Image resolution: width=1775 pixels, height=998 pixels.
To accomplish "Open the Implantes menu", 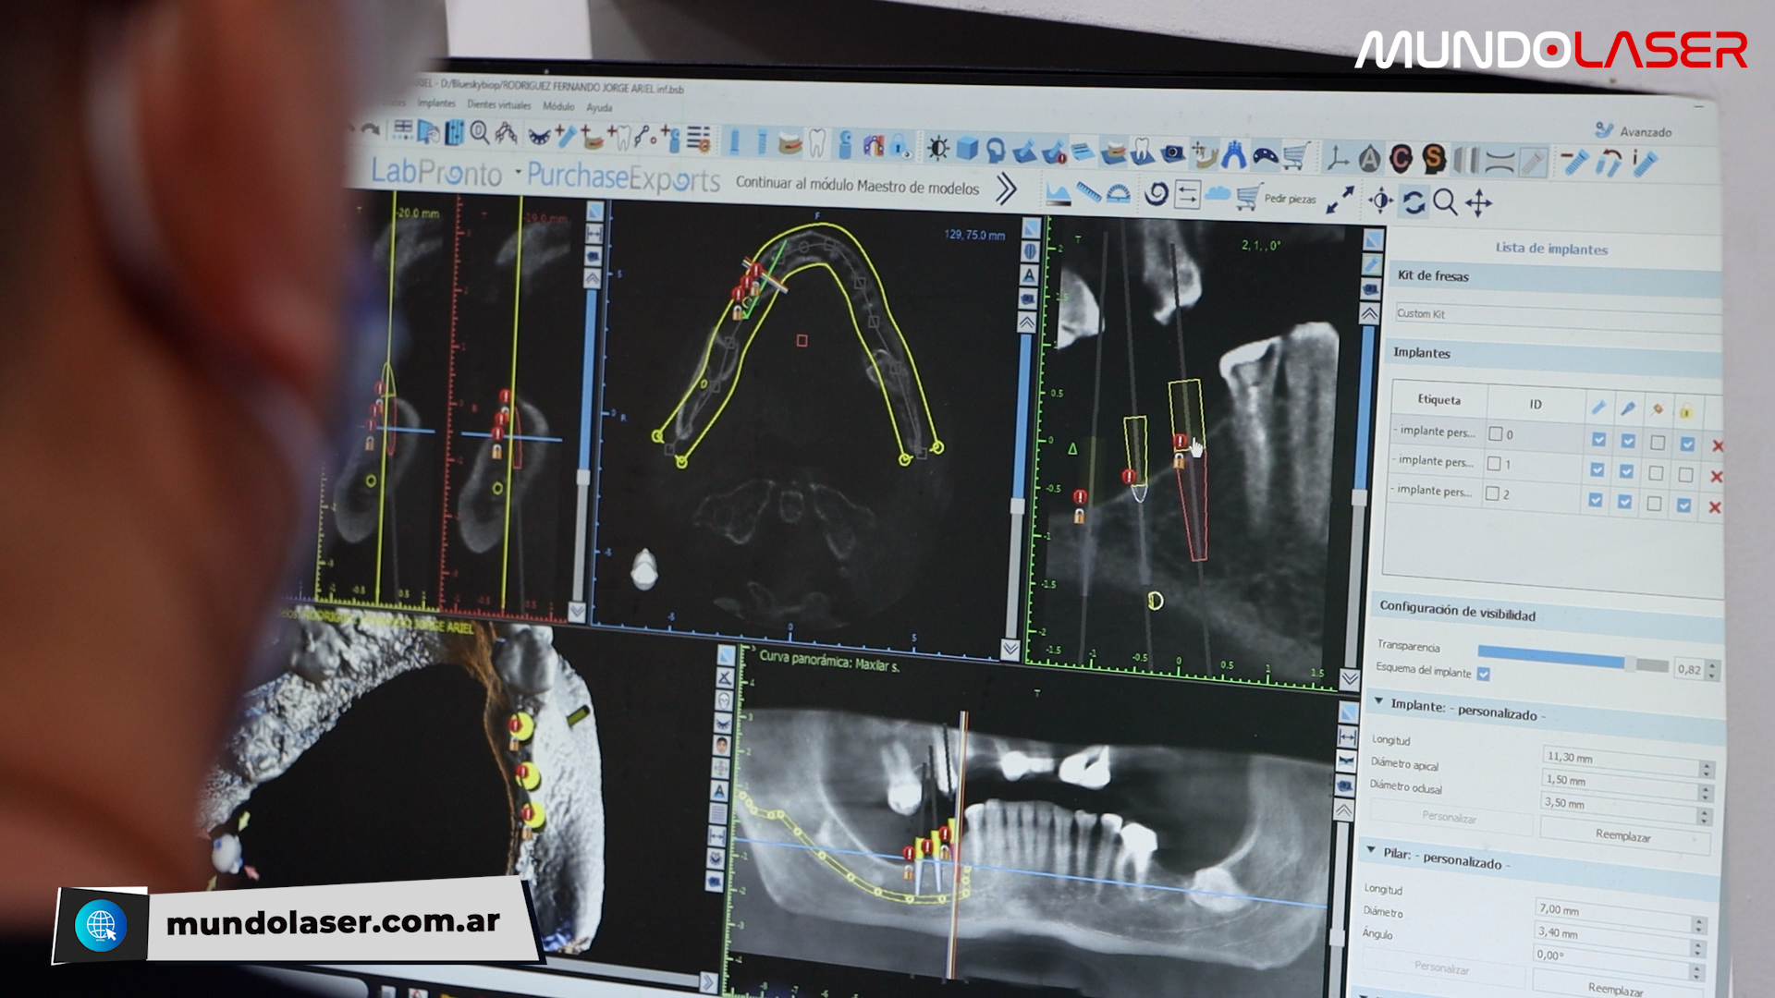I will [436, 103].
